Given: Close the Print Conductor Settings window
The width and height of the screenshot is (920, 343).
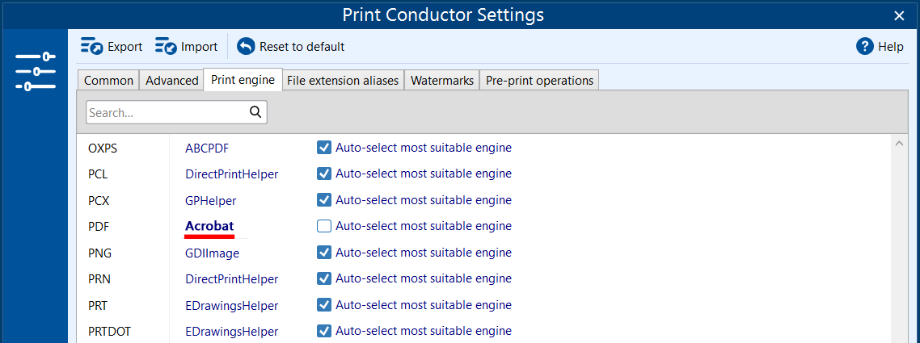Looking at the screenshot, I should click(899, 15).
